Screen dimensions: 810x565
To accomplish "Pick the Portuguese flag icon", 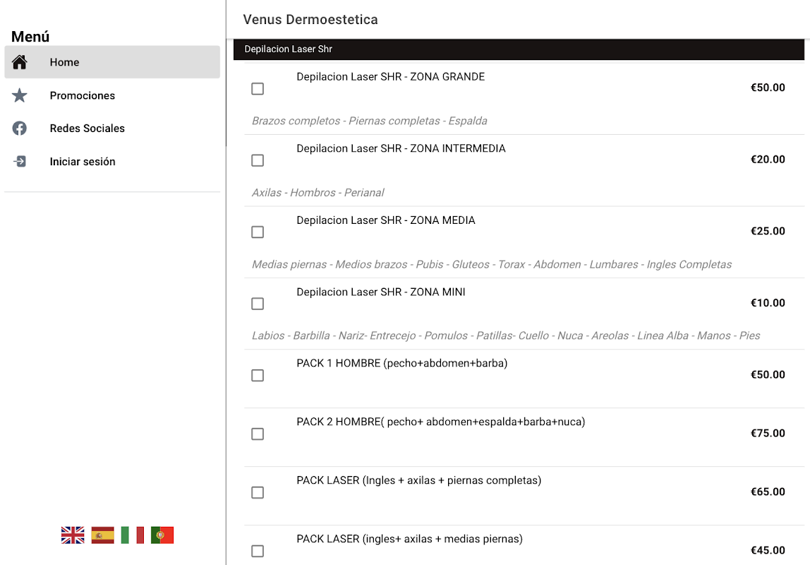I will 162,535.
